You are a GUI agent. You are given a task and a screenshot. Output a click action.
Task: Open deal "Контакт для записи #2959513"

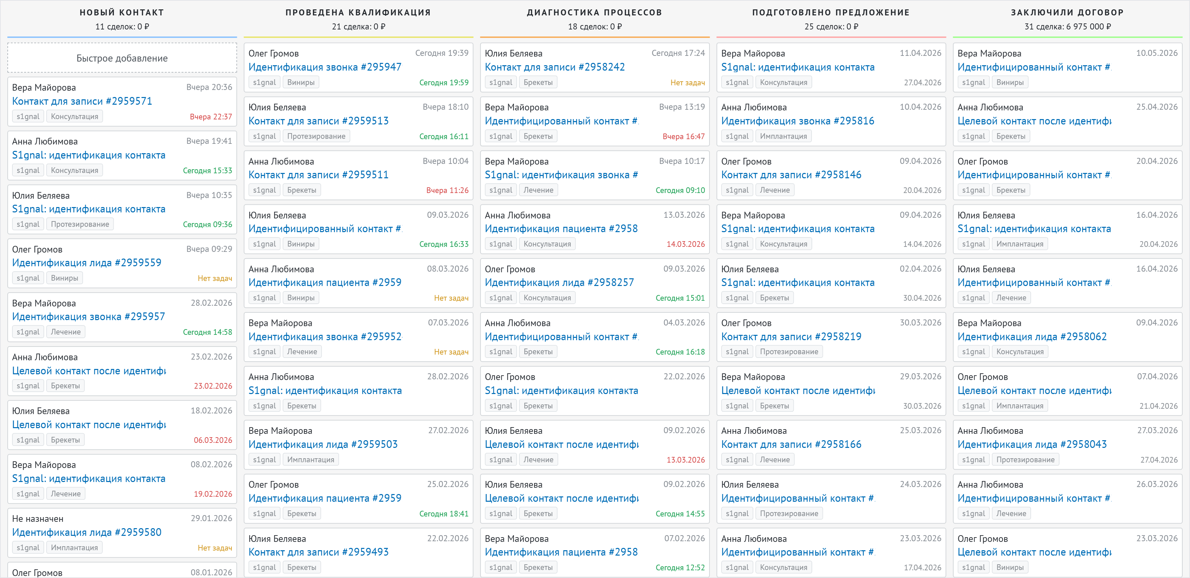click(x=319, y=121)
